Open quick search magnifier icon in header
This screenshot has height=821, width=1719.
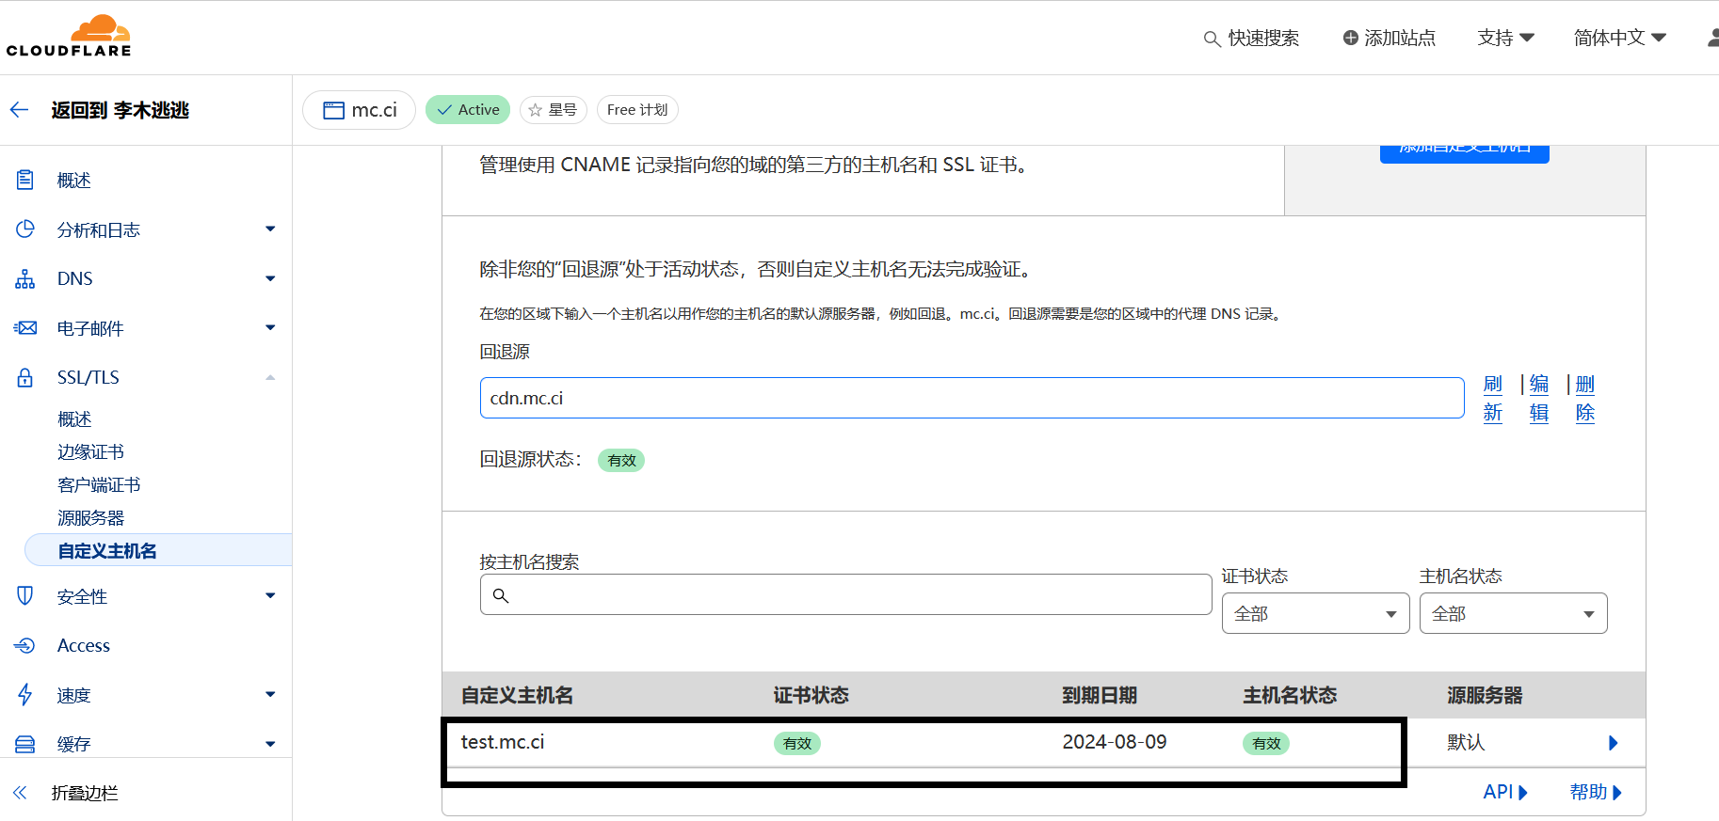1213,39
